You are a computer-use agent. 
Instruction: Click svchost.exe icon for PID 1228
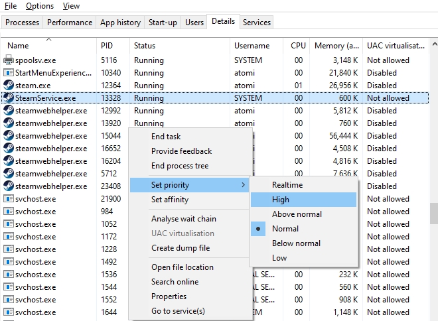pyautogui.click(x=9, y=249)
